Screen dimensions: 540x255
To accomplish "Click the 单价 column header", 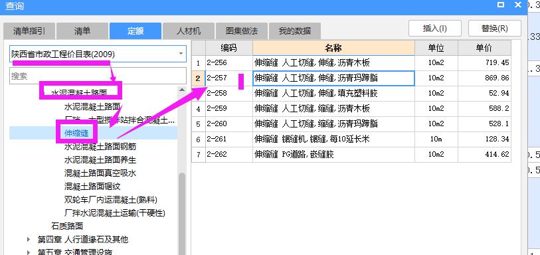I will [484, 48].
